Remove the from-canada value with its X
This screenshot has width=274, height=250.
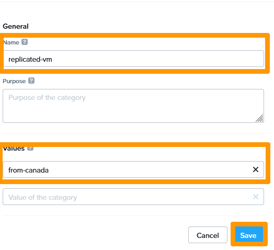256,169
